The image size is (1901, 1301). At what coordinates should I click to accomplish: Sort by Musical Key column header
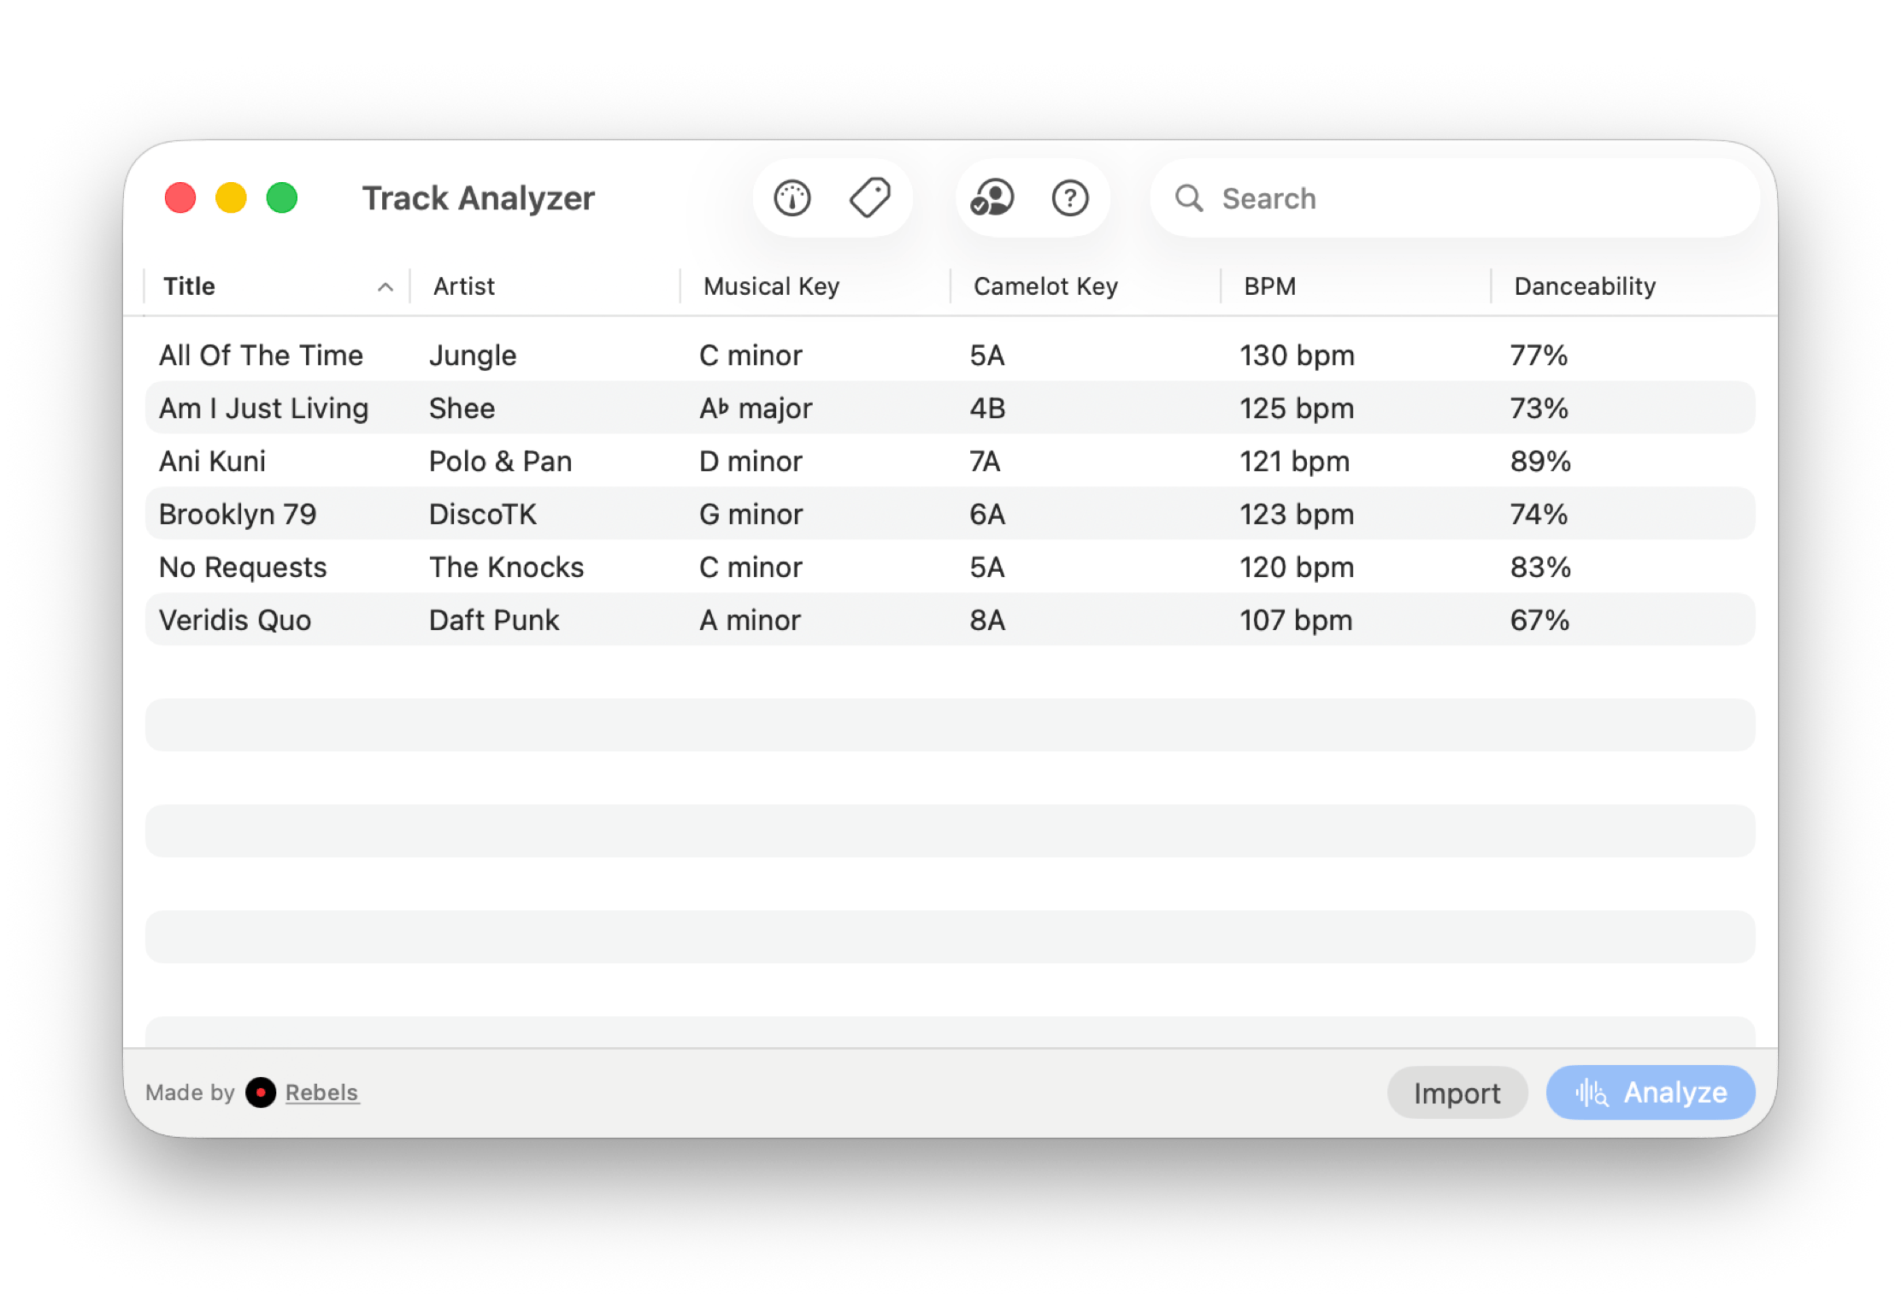[x=771, y=286]
